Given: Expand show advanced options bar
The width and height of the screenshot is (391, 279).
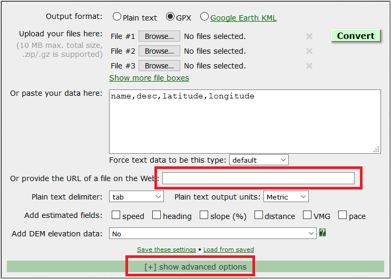Looking at the screenshot, I should 195,267.
